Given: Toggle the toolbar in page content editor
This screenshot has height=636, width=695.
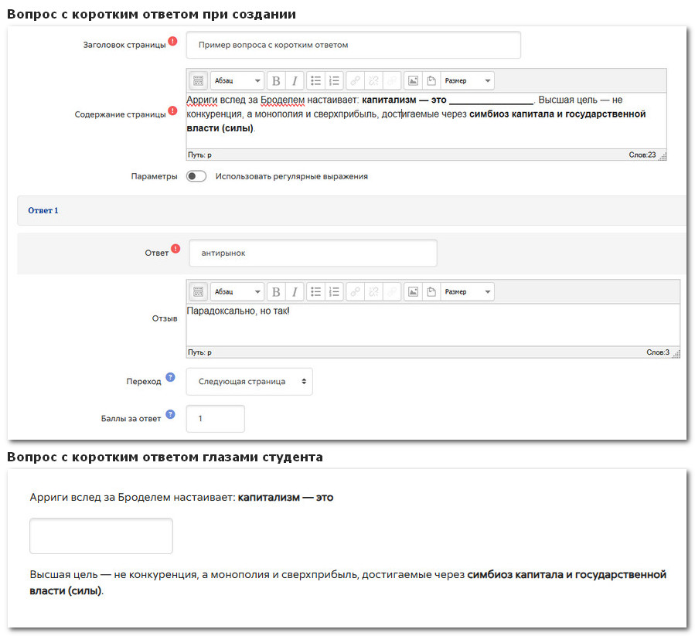Looking at the screenshot, I should pos(198,80).
